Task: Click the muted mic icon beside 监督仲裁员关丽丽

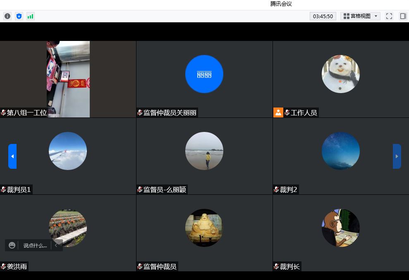Action: click(140, 112)
